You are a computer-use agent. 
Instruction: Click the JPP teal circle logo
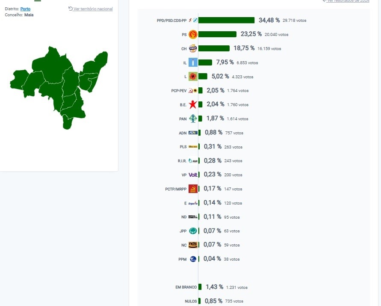tap(193, 231)
